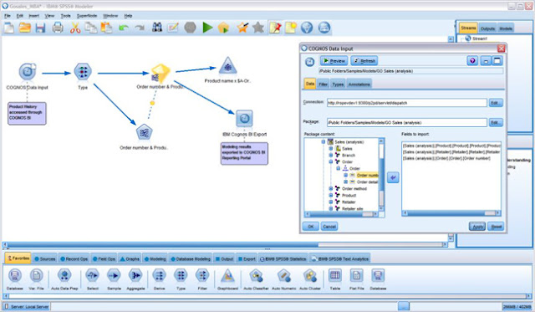The image size is (535, 312).
Task: Click the Print toolbar icon
Action: pos(58,28)
